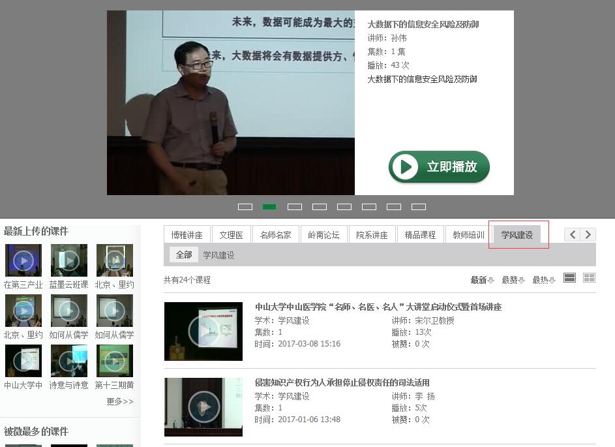Select the third carousel slide indicator
Viewport: 615px width, 447px height.
click(x=295, y=207)
